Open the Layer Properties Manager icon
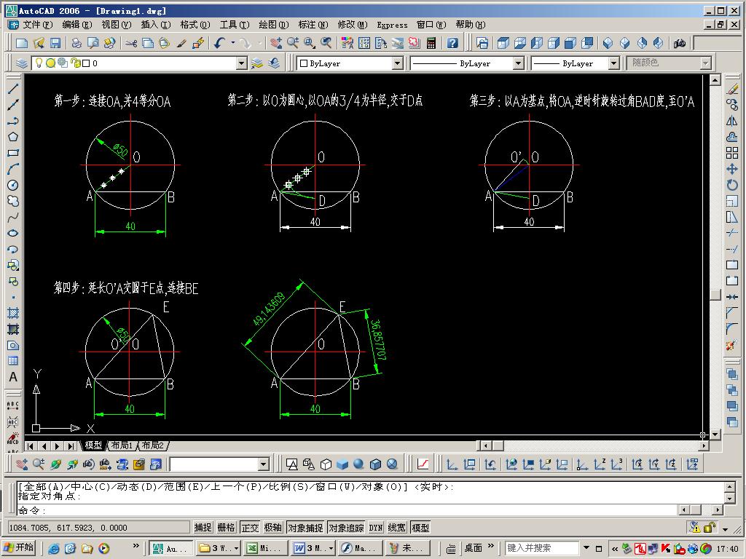The image size is (746, 559). pos(21,63)
